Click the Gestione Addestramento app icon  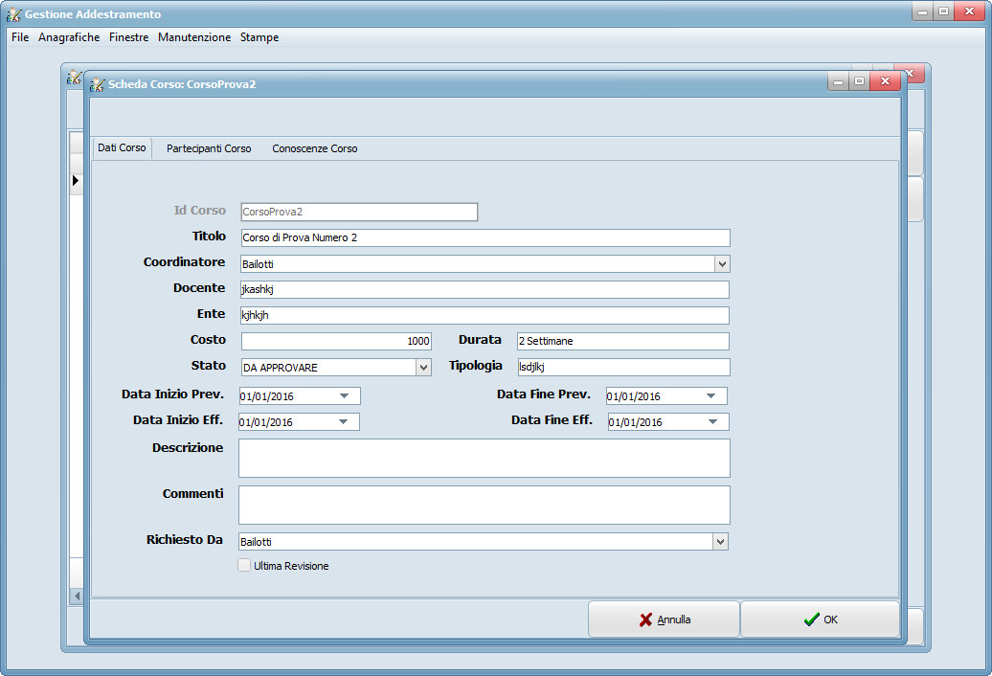tap(14, 14)
